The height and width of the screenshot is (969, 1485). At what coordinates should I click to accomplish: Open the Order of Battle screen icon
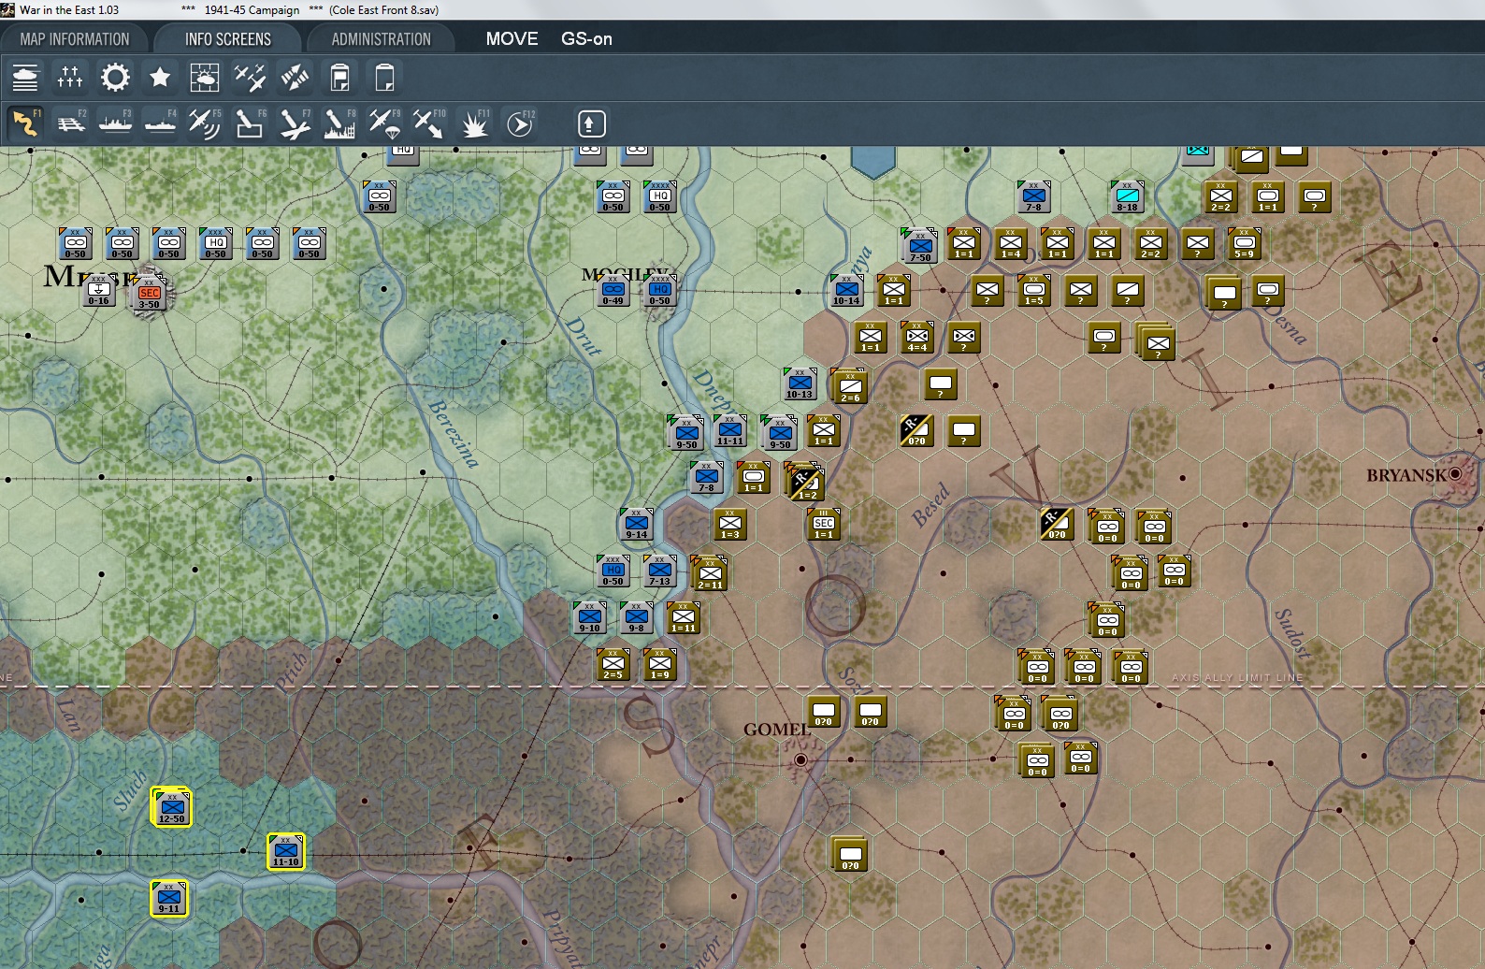pyautogui.click(x=25, y=77)
